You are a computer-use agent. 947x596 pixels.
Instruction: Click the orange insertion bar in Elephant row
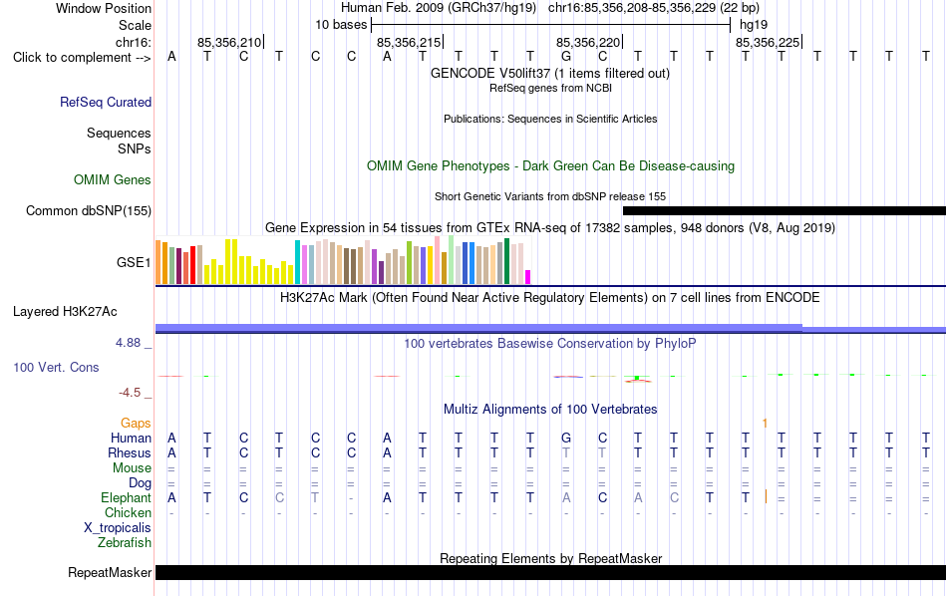tap(766, 497)
